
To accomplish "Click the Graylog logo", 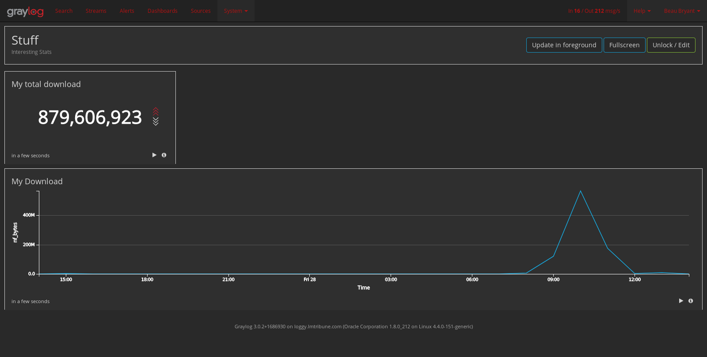I will pos(25,11).
